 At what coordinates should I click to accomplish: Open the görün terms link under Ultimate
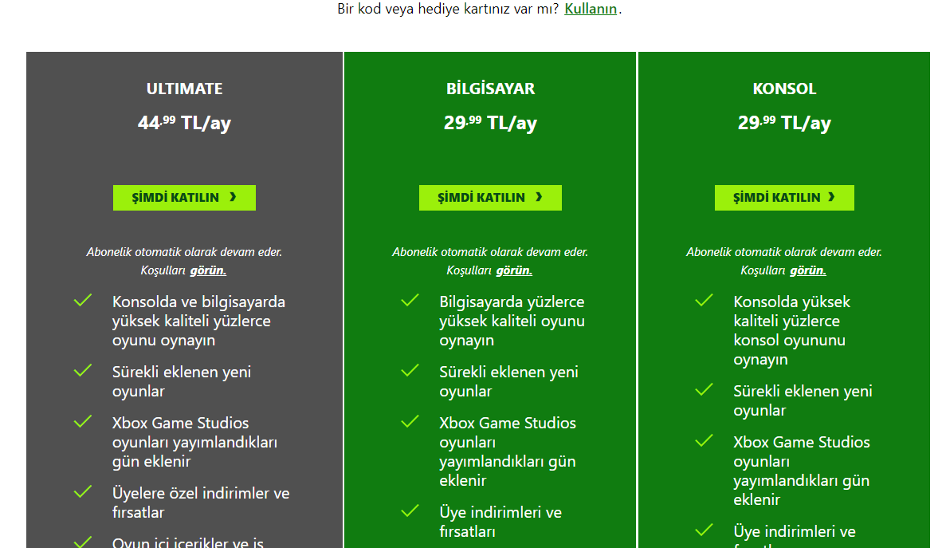[208, 270]
